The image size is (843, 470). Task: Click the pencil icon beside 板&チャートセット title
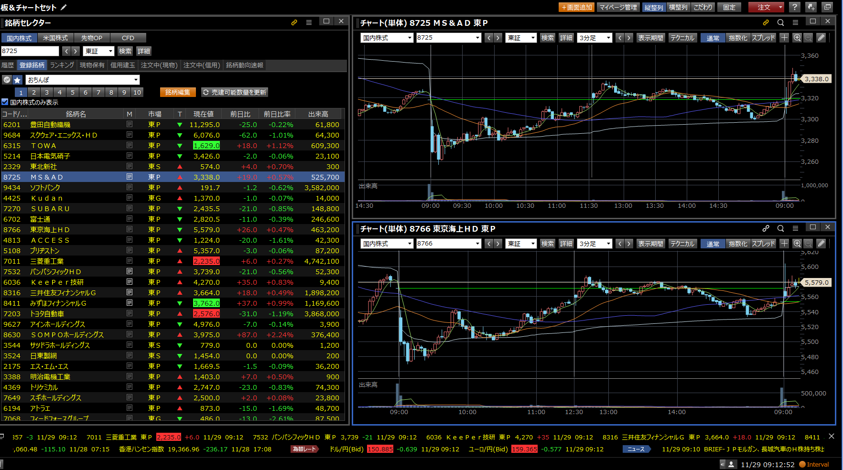click(64, 7)
